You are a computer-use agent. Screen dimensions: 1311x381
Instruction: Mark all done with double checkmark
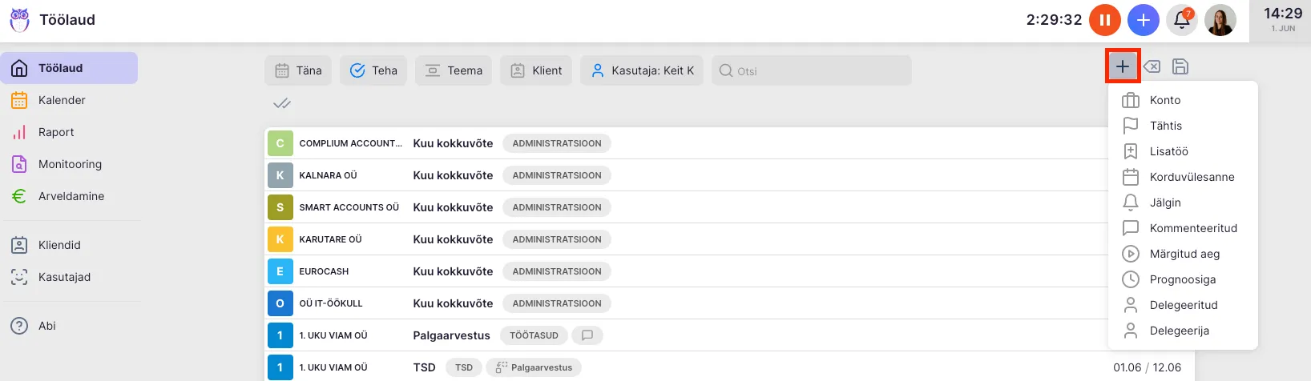click(x=281, y=103)
